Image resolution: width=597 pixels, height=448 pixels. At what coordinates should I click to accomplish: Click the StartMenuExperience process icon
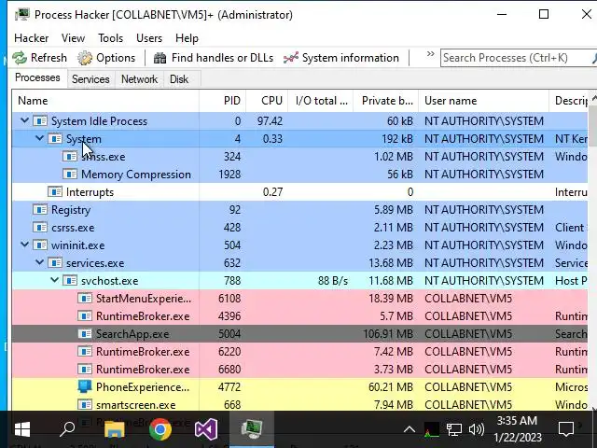pos(85,299)
